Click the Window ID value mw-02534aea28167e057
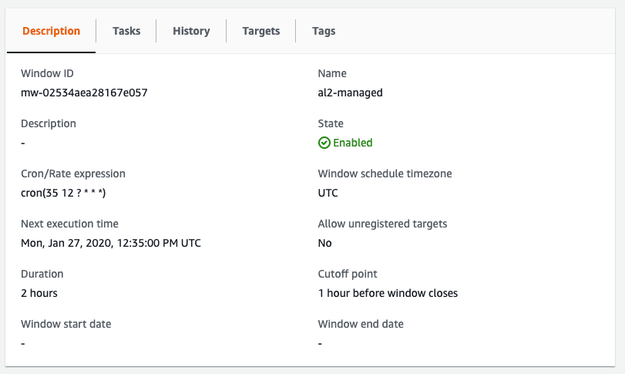 coord(84,93)
